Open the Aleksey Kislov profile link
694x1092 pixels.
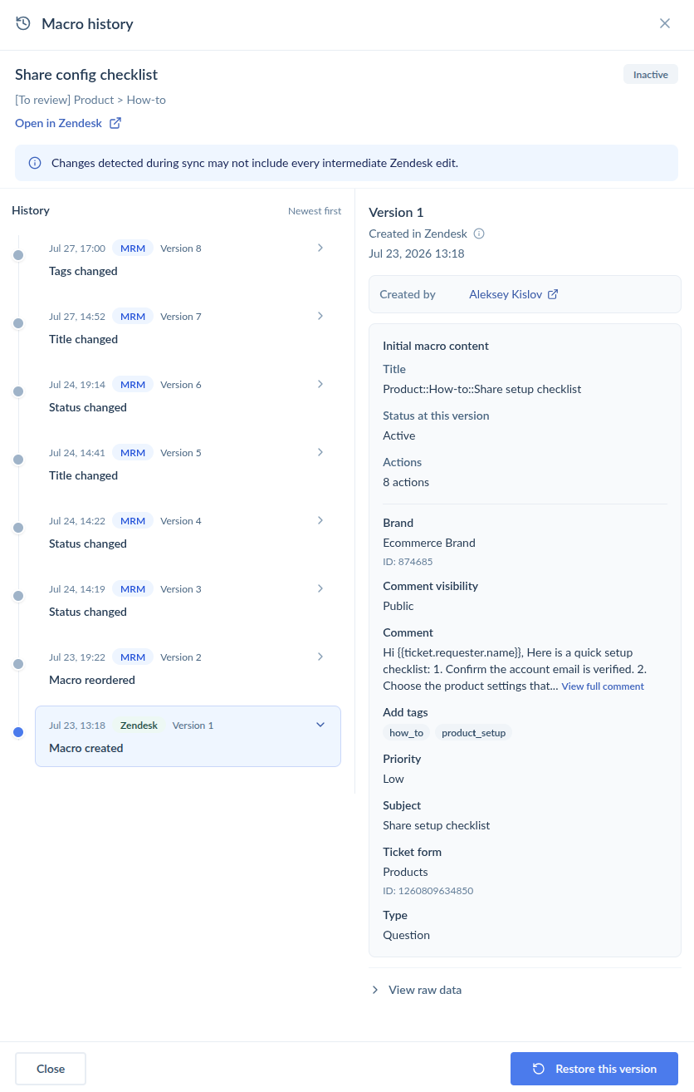[506, 294]
